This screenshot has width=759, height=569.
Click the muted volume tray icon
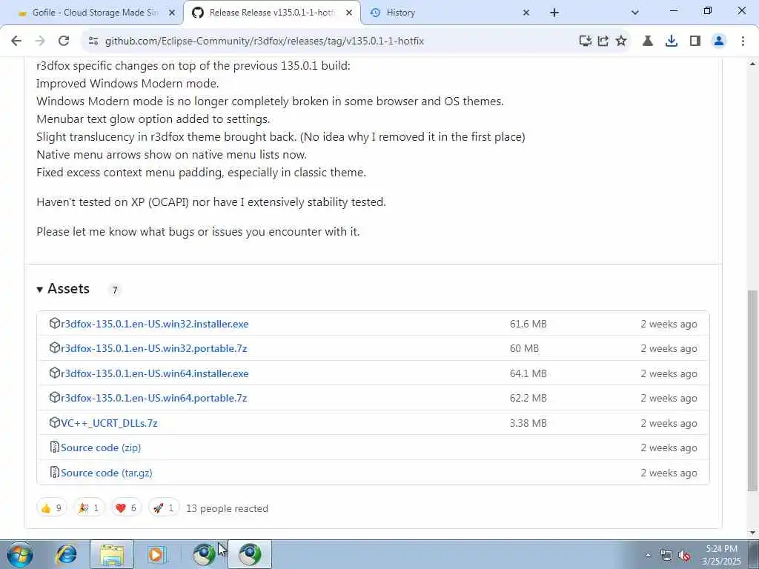pos(684,556)
